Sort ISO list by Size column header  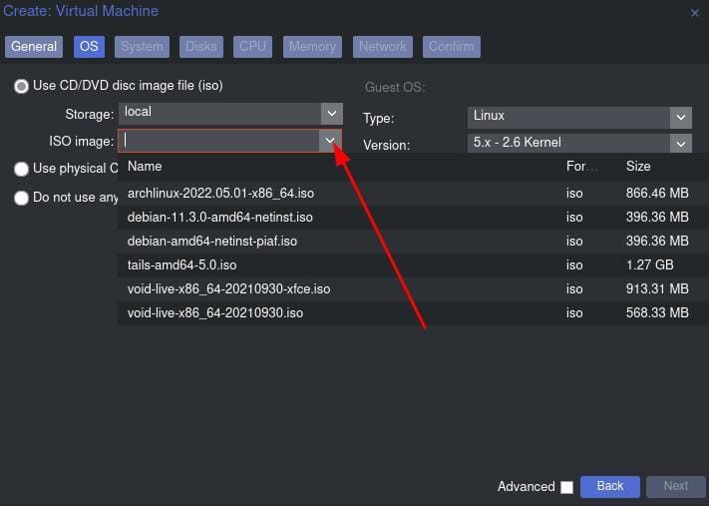tap(638, 167)
